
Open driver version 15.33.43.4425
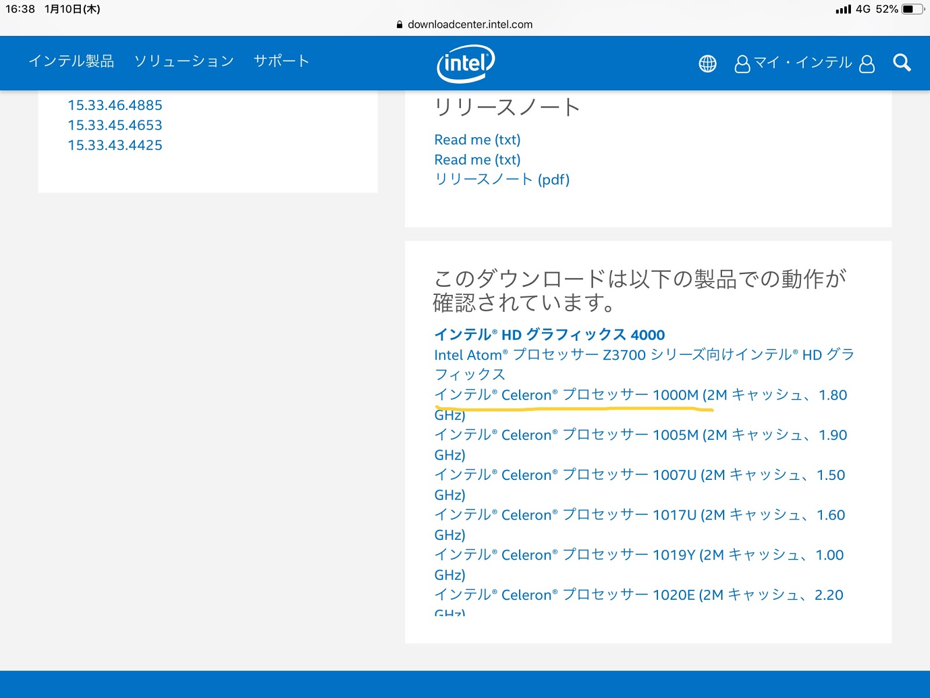point(115,145)
